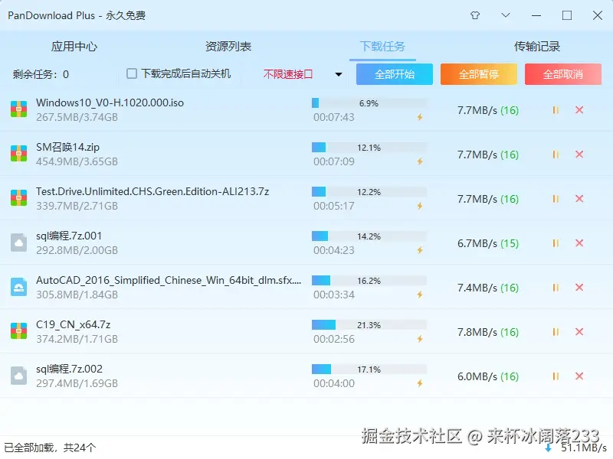
Task: Click the lightning icon for sql编程.7z.002
Action: pos(420,383)
